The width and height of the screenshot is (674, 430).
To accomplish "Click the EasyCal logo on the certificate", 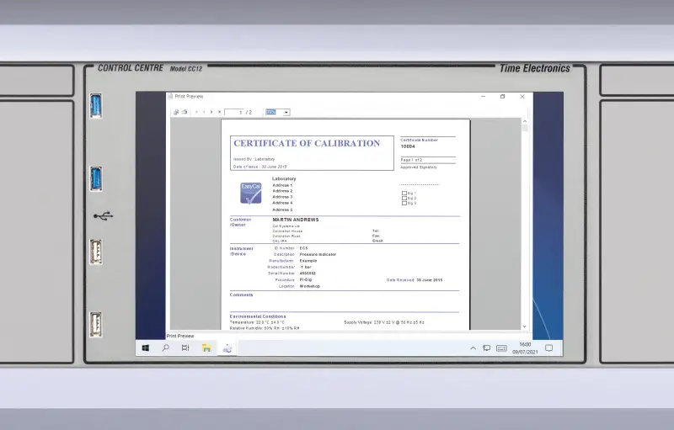I will (250, 193).
